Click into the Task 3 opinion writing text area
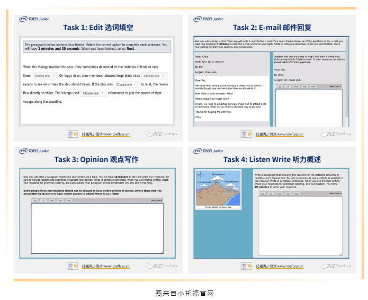Image resolution: width=368 pixels, height=300 pixels. click(x=97, y=228)
